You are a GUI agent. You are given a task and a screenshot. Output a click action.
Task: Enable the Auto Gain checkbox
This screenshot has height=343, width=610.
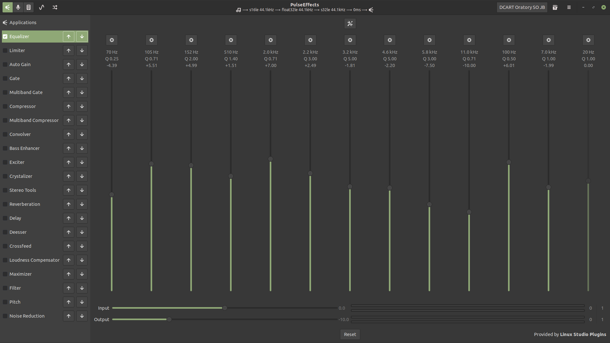tap(5, 64)
